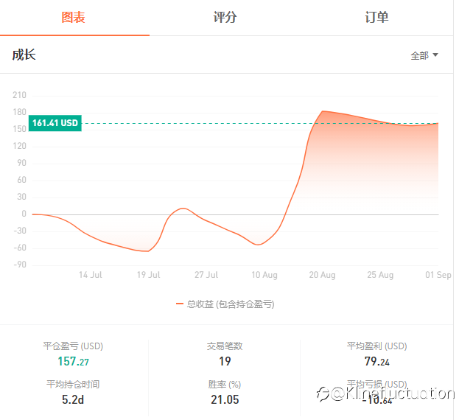Image resolution: width=459 pixels, height=420 pixels.
Task: Click the dropdown arrow next to 全部
Action: pyautogui.click(x=435, y=55)
